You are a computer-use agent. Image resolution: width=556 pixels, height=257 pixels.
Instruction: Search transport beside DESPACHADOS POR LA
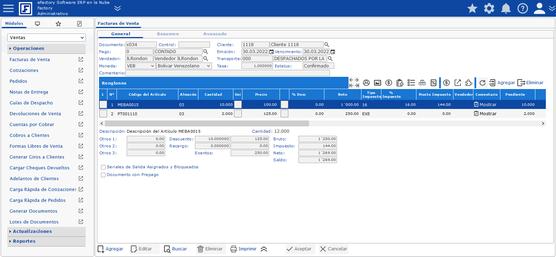pyautogui.click(x=330, y=59)
